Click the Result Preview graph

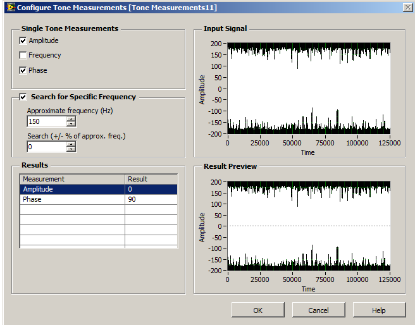(x=309, y=226)
